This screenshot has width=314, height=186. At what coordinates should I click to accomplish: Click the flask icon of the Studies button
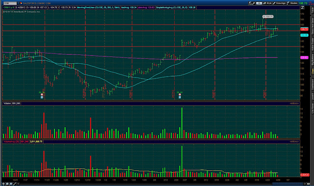coord(288,3)
